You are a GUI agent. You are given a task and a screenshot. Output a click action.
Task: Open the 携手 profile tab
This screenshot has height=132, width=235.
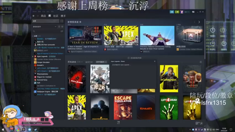63,16
